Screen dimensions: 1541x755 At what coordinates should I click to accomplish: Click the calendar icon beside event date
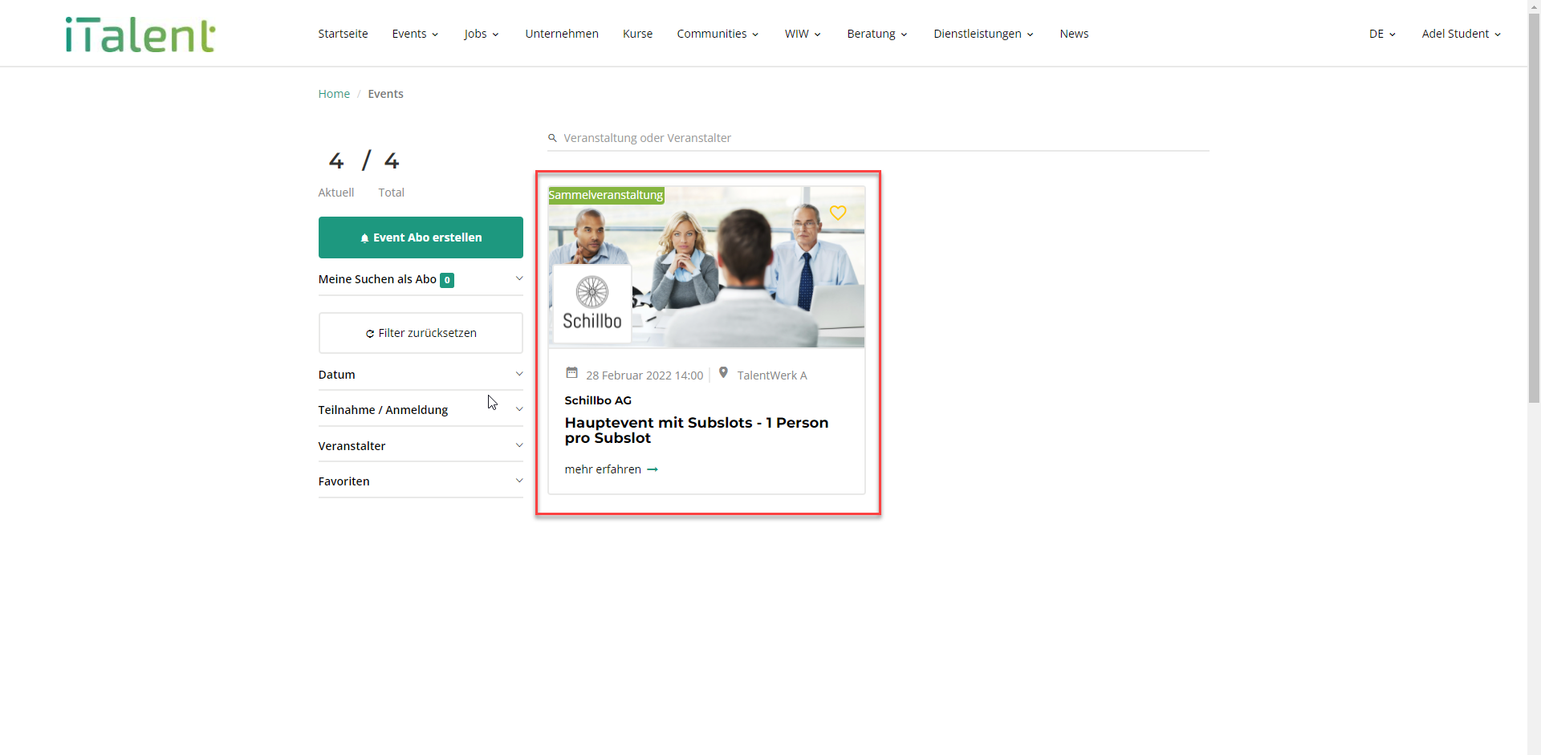click(571, 373)
